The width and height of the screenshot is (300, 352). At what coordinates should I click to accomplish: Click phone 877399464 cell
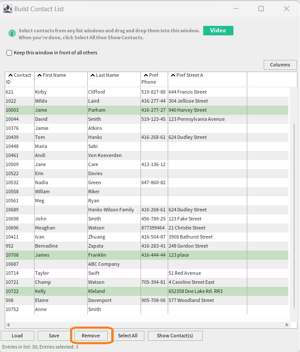tap(154, 228)
